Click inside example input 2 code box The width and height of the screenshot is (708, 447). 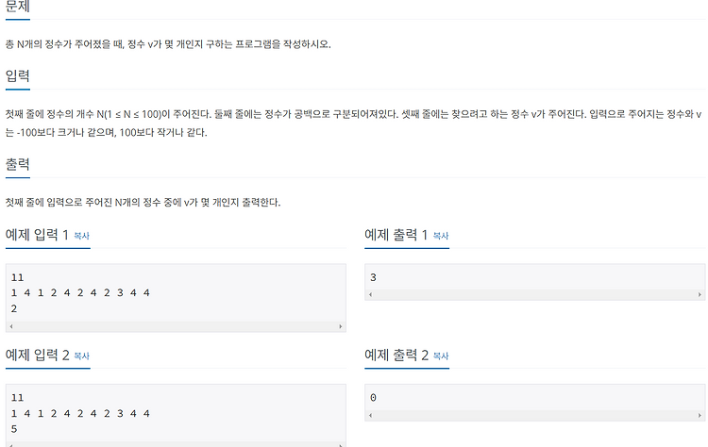[176, 414]
